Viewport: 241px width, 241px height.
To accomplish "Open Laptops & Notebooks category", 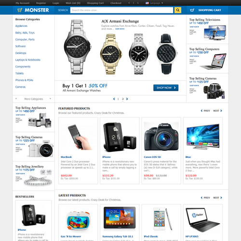I will tap(28, 60).
